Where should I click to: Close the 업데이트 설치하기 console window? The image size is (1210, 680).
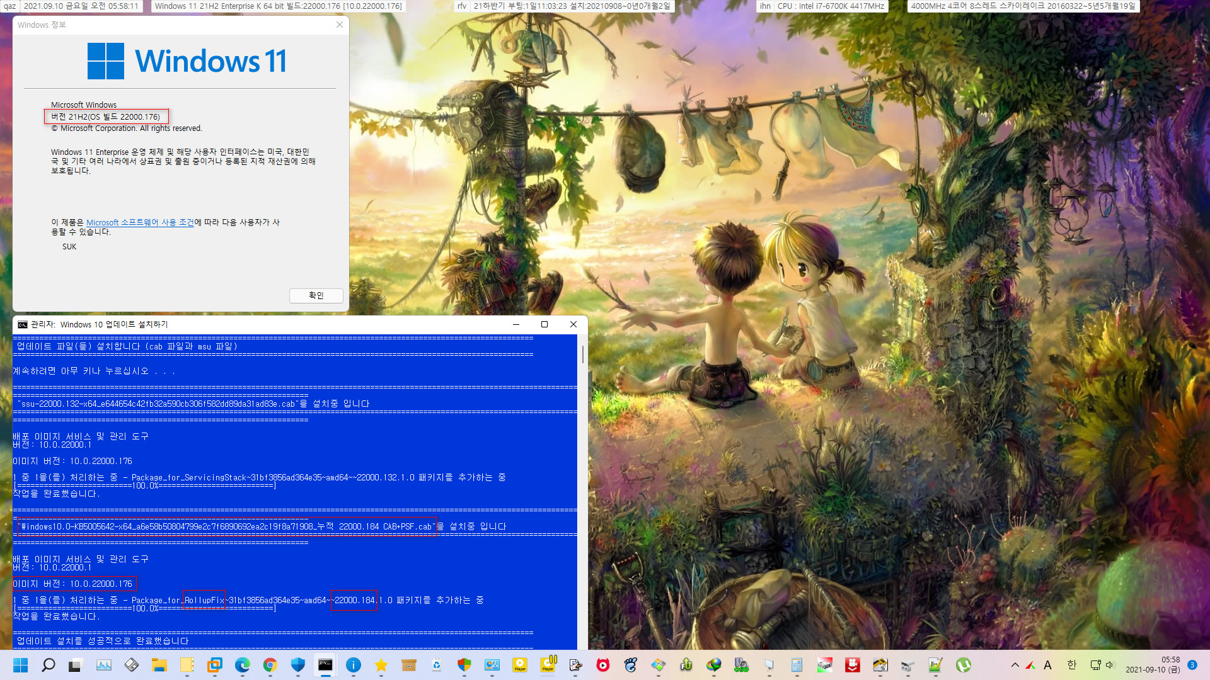(x=573, y=324)
